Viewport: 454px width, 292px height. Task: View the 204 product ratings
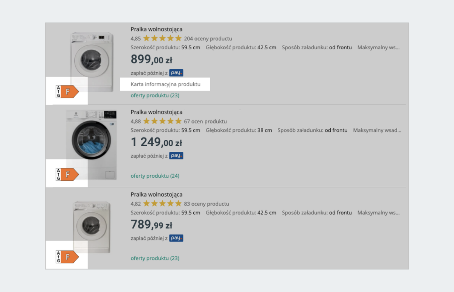[x=208, y=39]
